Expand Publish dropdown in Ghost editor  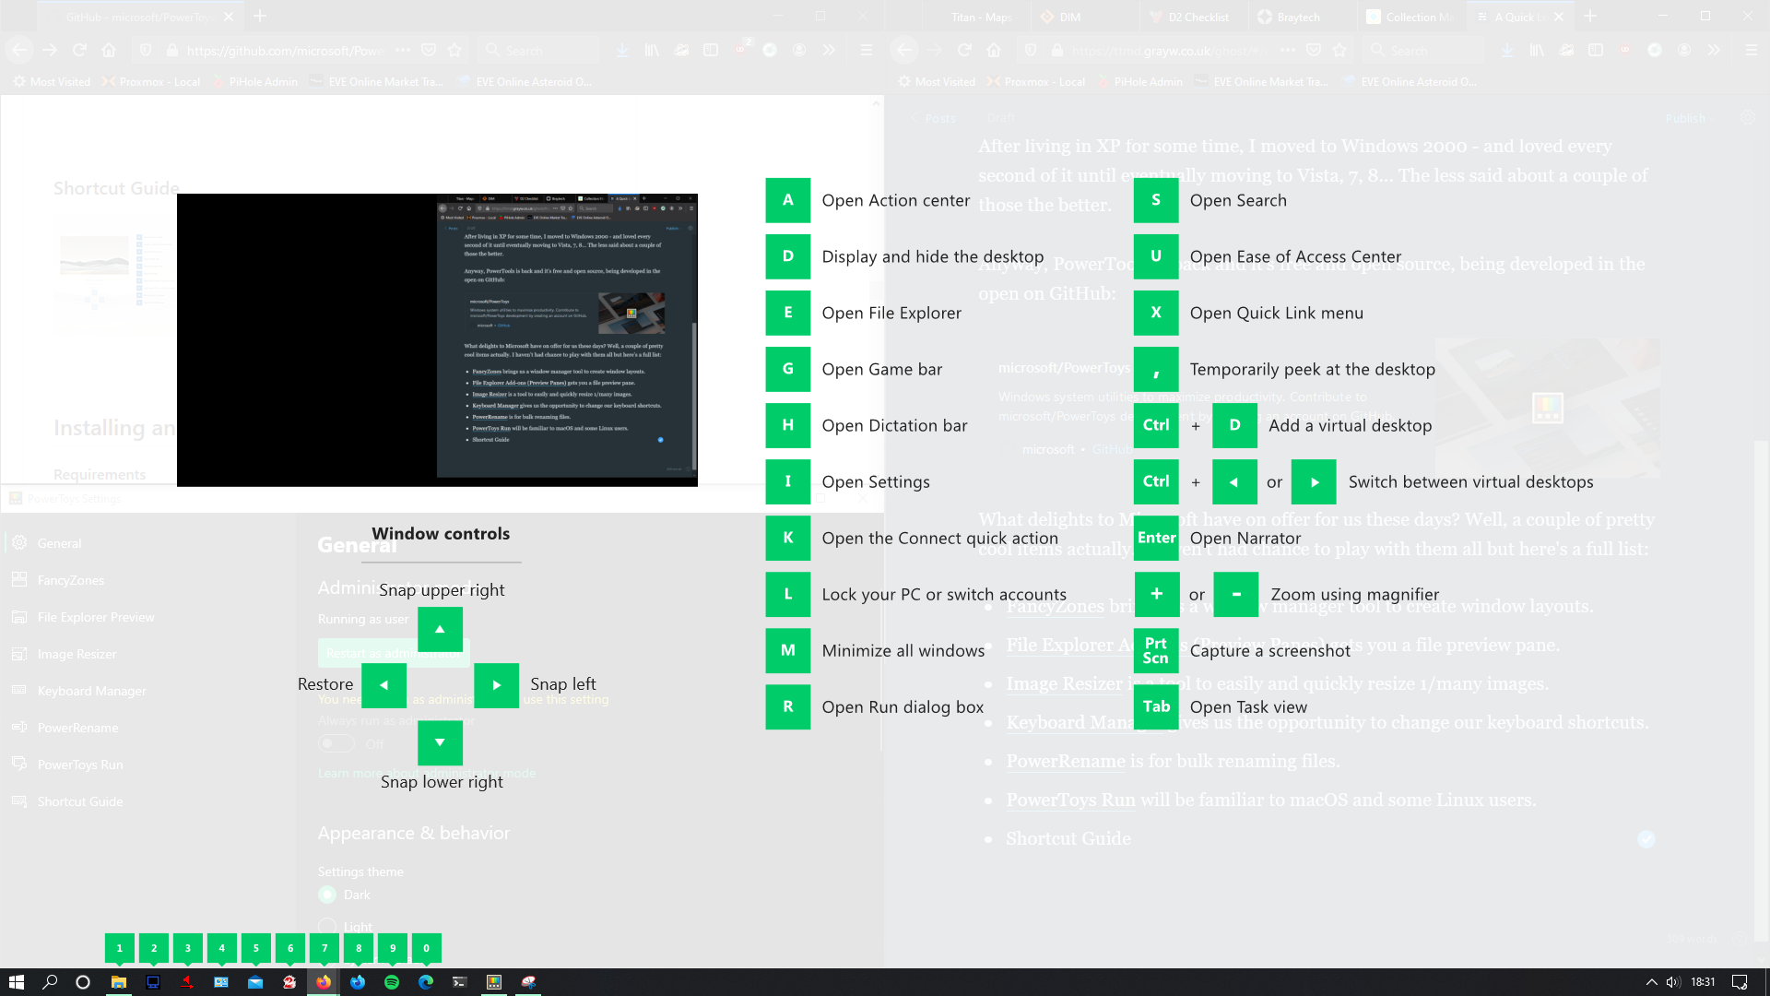click(x=1690, y=118)
